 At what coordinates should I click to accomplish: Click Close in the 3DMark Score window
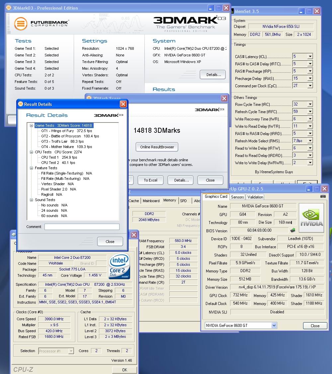click(210, 180)
